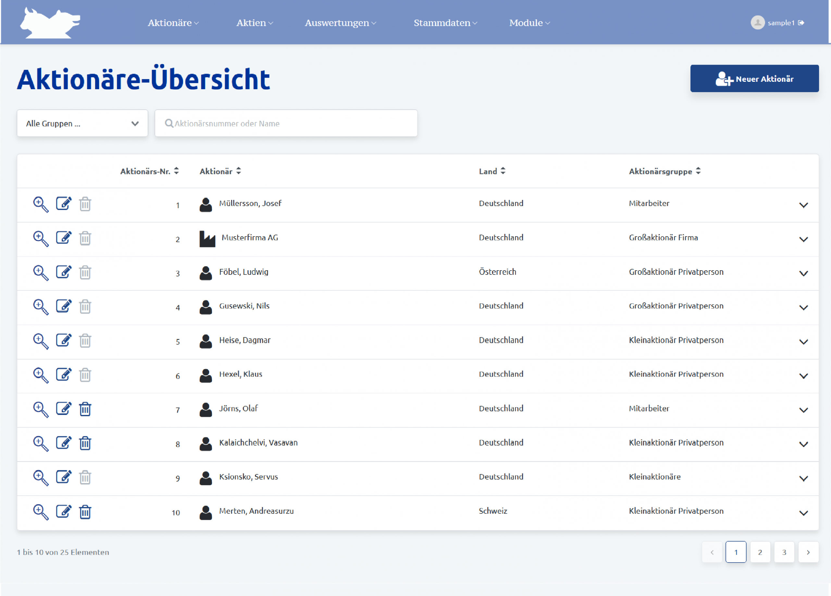Open the Aktionäre menu

point(173,23)
